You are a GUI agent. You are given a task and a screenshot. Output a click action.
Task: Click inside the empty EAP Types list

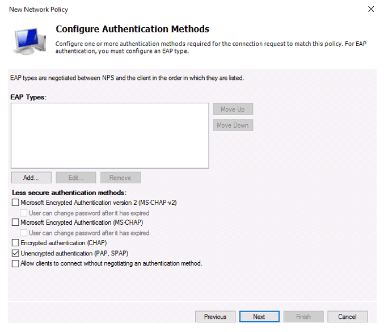(110, 136)
